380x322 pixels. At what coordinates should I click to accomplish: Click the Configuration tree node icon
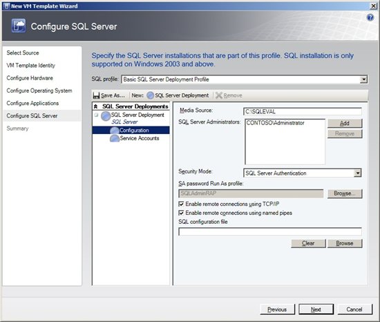click(x=115, y=131)
